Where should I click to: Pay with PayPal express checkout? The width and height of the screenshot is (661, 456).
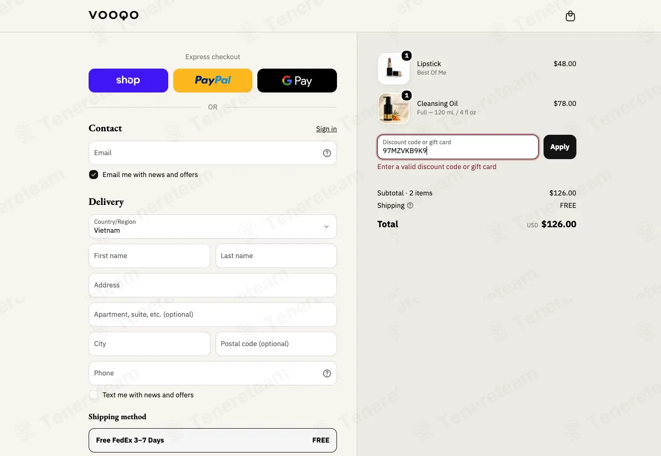click(x=213, y=81)
